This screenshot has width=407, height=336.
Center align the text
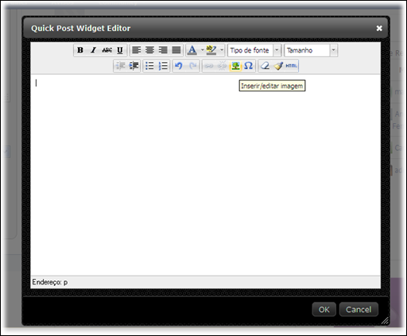[149, 50]
